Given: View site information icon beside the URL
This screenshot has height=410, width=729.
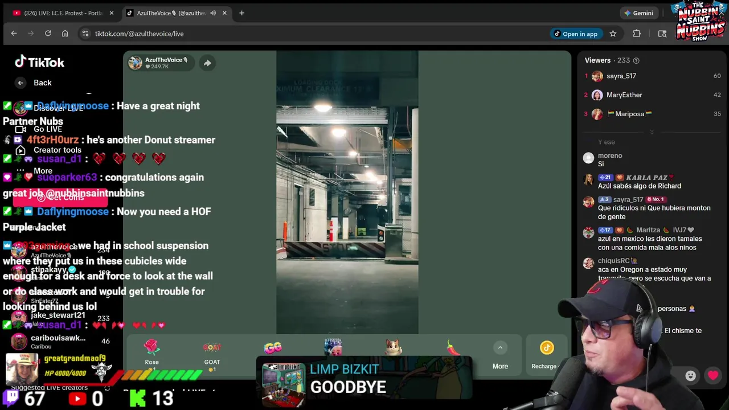Looking at the screenshot, I should coord(85,34).
